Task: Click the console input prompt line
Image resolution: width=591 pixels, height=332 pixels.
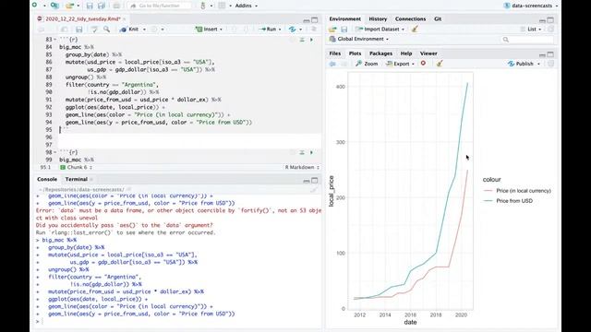Action: (x=178, y=321)
